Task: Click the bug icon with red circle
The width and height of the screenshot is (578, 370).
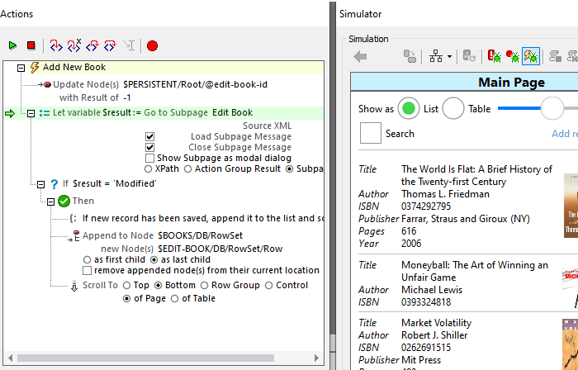Action: click(x=514, y=56)
